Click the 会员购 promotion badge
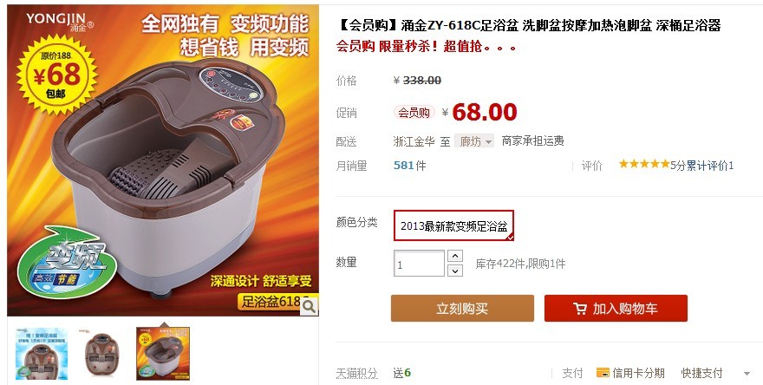This screenshot has height=385, width=763. coord(414,113)
